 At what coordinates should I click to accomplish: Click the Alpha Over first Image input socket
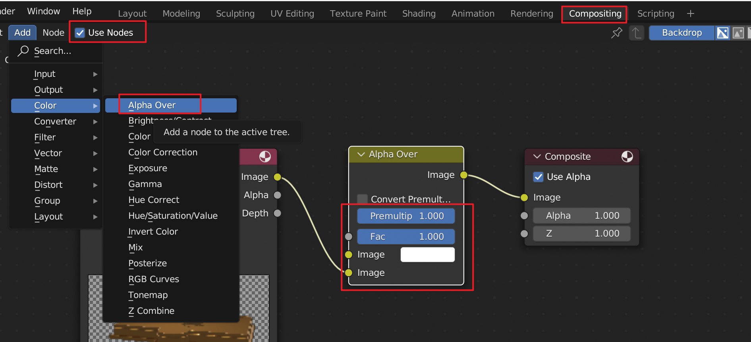pos(349,254)
